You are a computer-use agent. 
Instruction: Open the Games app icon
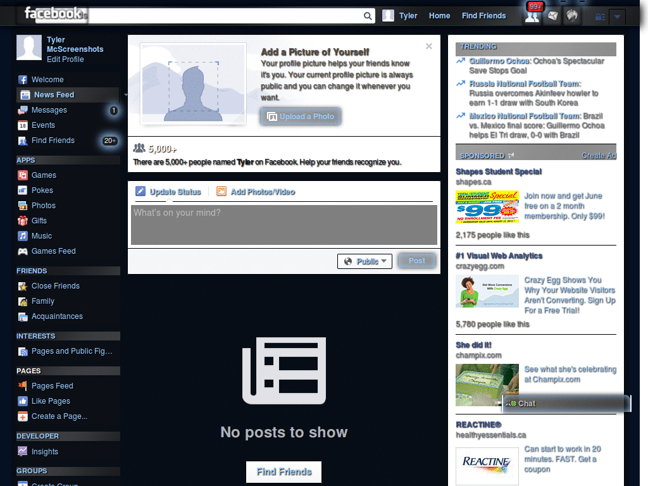point(23,175)
